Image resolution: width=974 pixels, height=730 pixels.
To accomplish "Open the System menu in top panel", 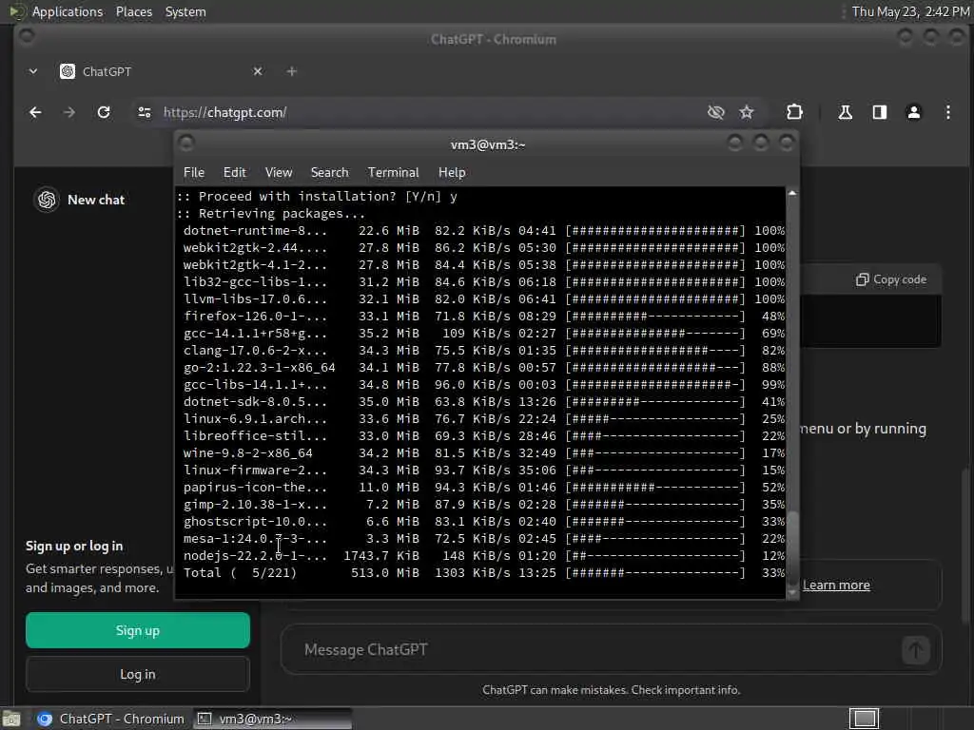I will 185,11.
